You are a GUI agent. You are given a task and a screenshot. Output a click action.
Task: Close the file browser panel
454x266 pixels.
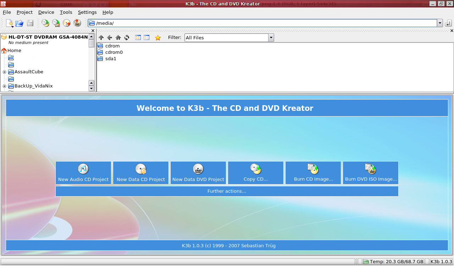point(452,31)
